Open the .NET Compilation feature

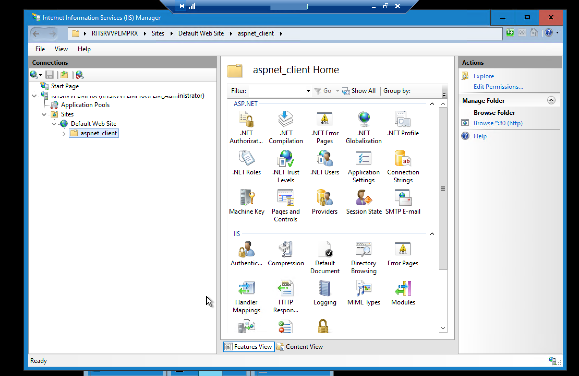(286, 127)
